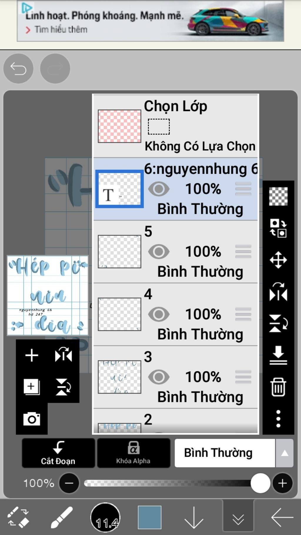The image size is (301, 535).
Task: Select the move layer cross-arrows icon
Action: tap(278, 260)
